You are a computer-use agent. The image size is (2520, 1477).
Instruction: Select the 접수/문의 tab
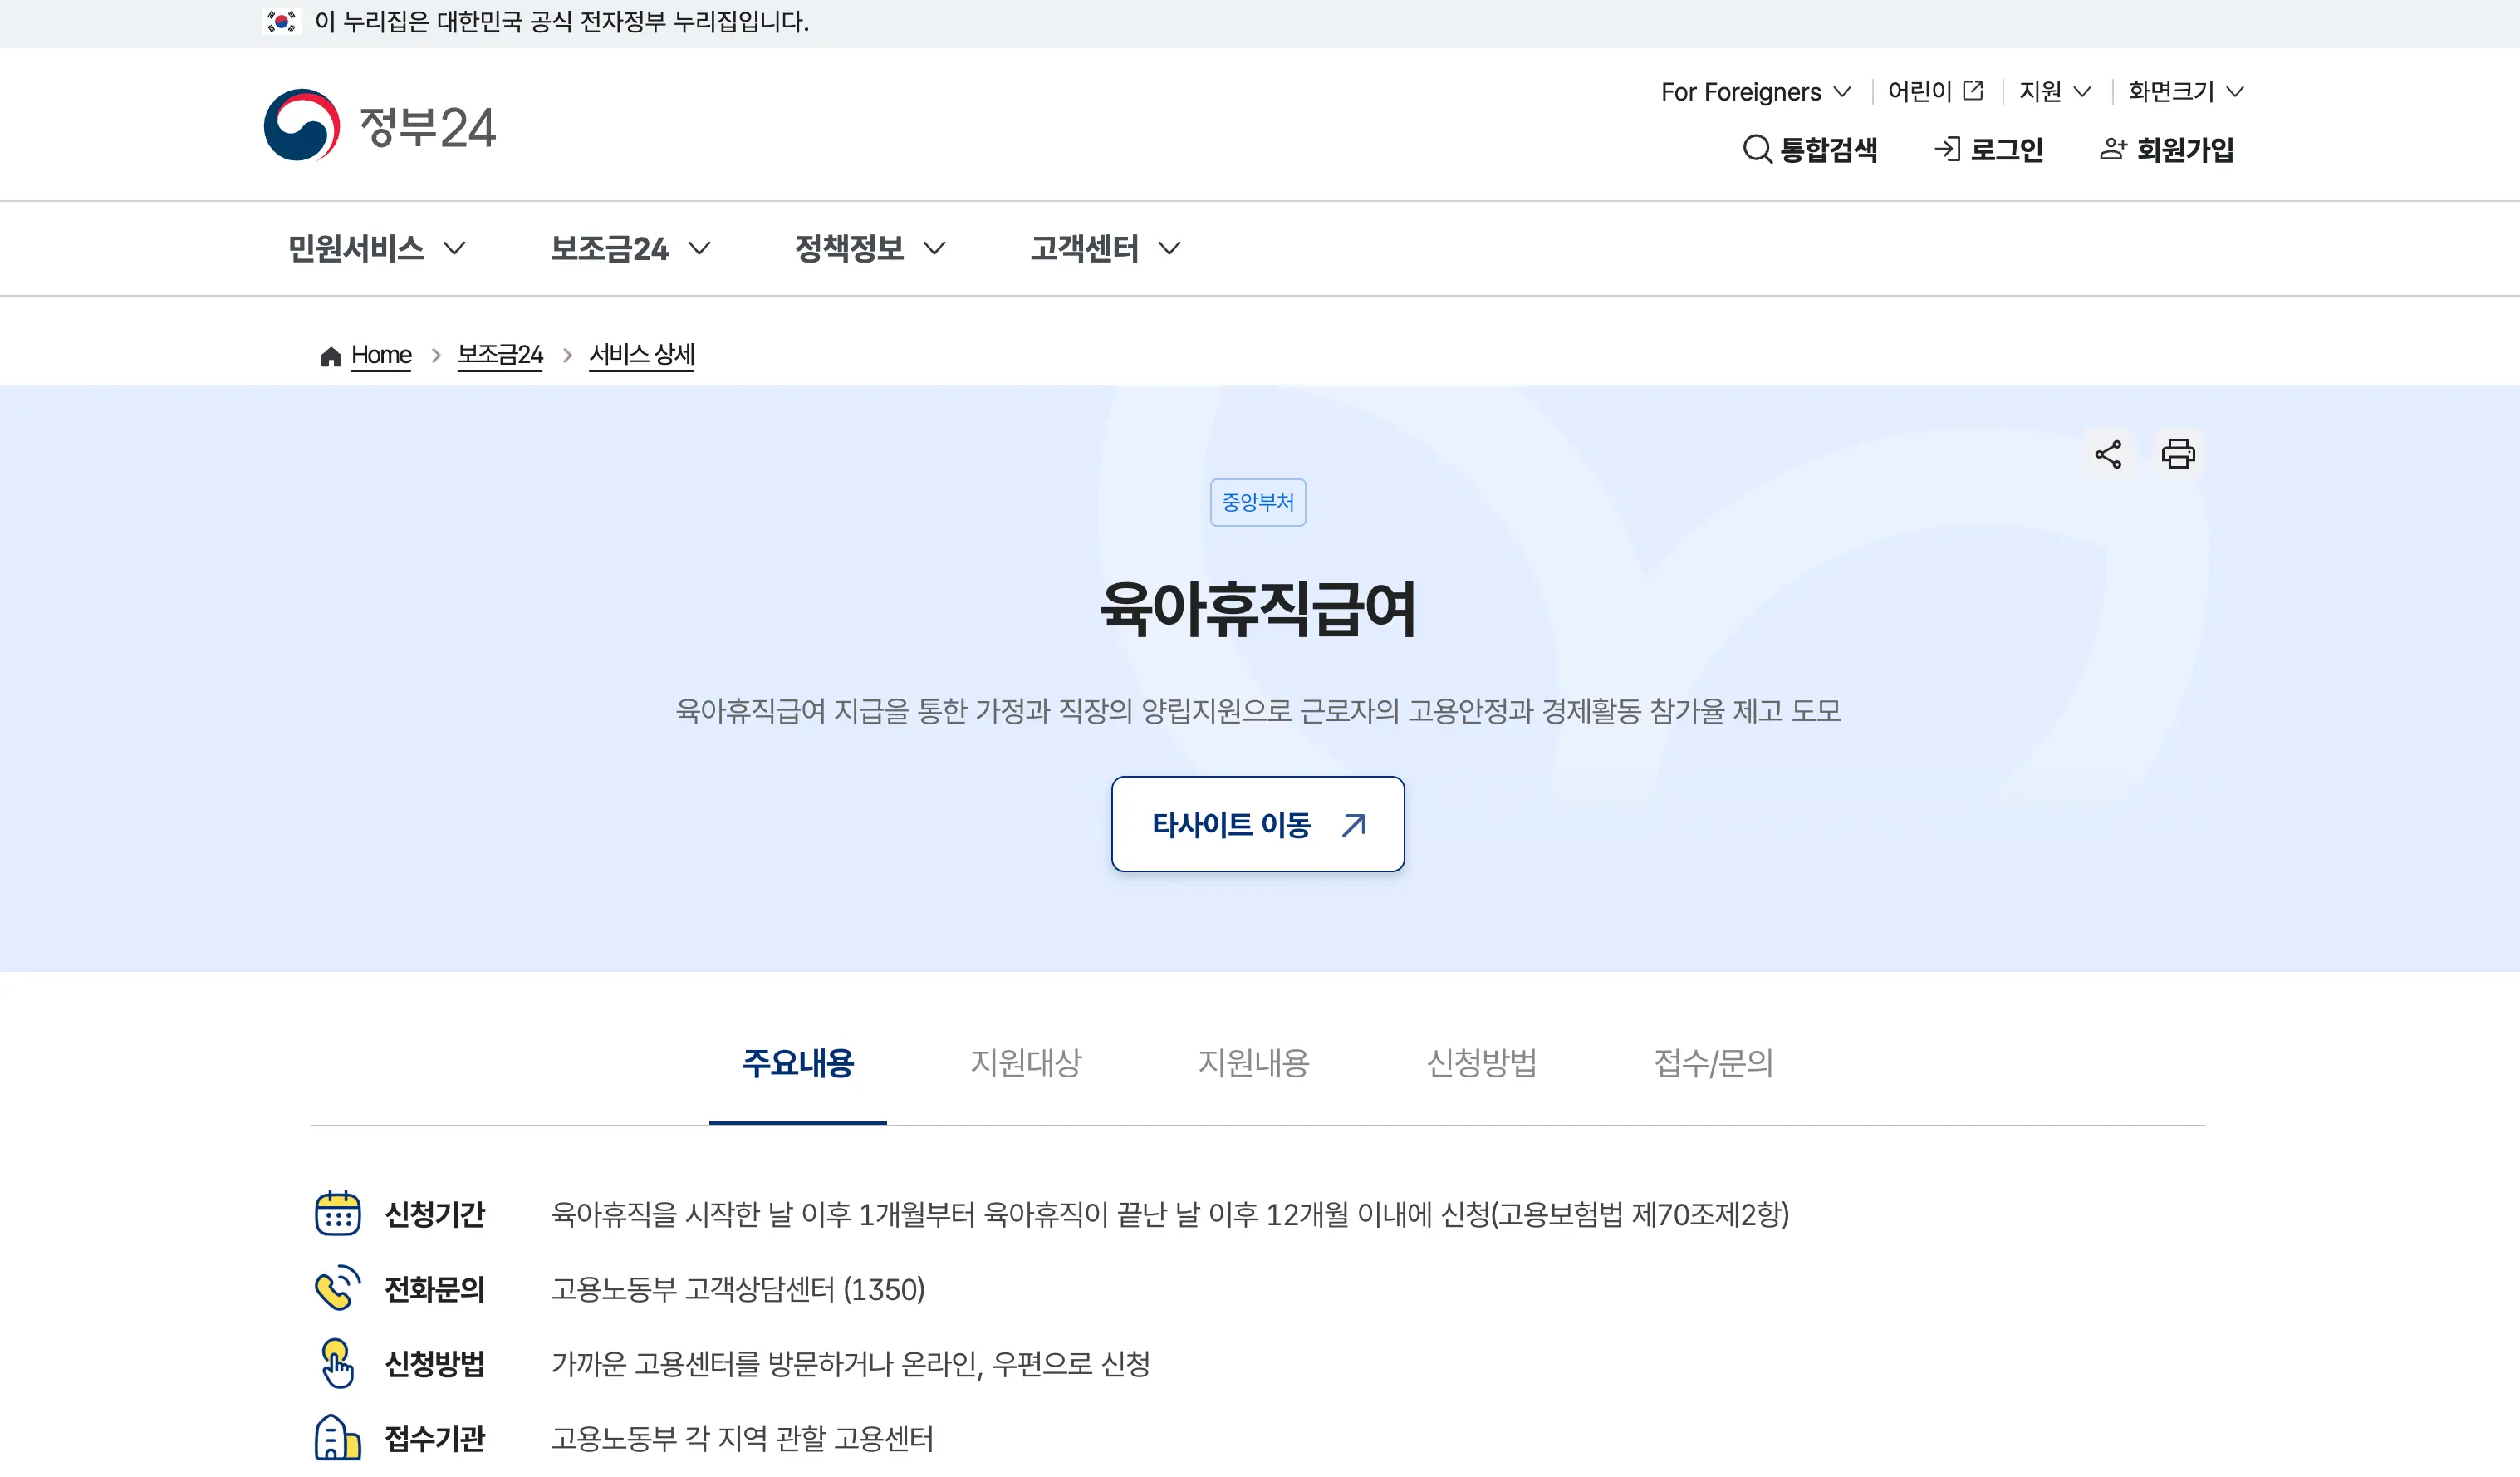tap(1713, 1062)
